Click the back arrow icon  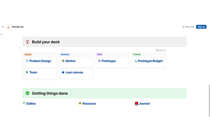[x=3, y=27]
